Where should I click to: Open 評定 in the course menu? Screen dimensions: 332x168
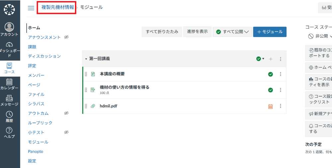tap(32, 66)
